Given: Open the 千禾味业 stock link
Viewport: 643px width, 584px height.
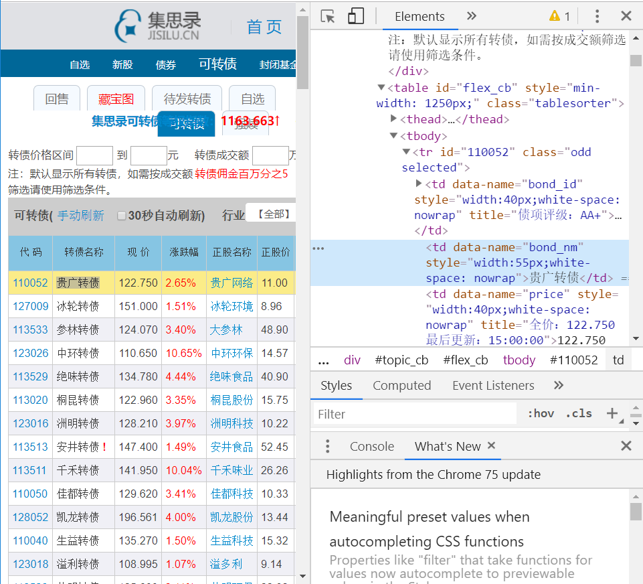Looking at the screenshot, I should [232, 470].
